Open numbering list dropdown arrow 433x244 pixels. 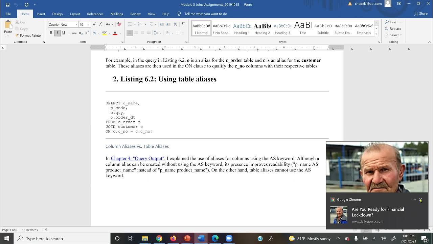point(145,24)
